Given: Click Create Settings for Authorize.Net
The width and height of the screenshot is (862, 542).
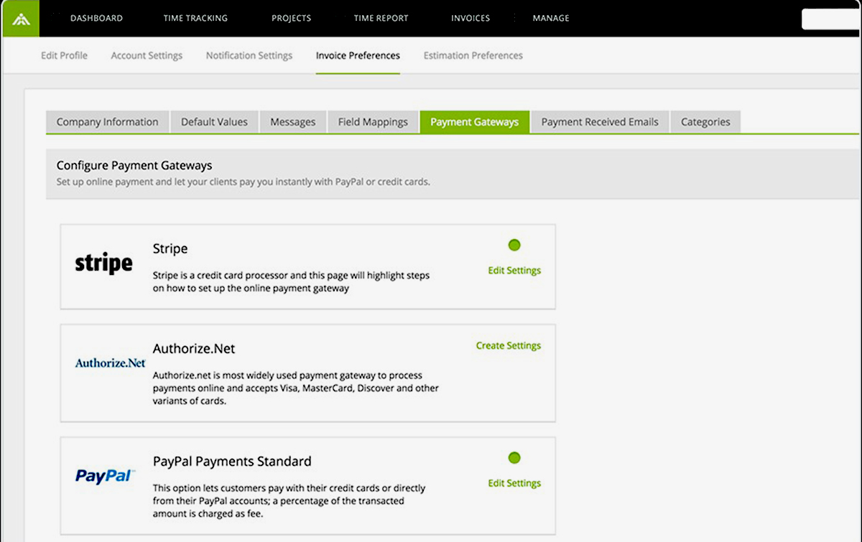Looking at the screenshot, I should (x=508, y=346).
